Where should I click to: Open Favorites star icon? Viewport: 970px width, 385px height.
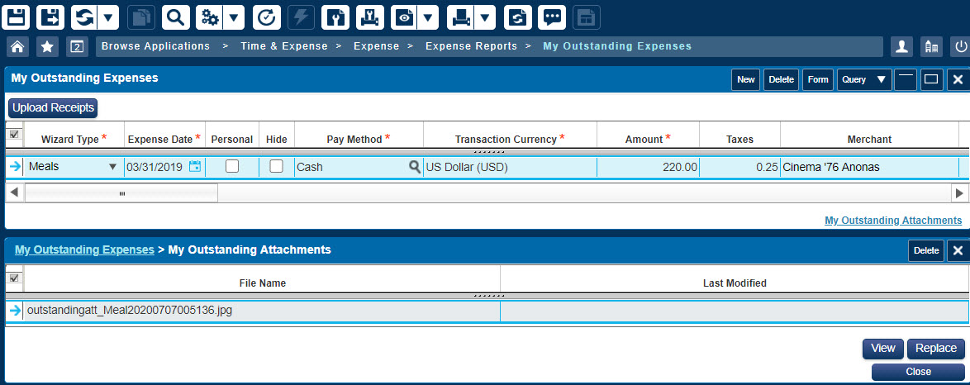coord(47,47)
